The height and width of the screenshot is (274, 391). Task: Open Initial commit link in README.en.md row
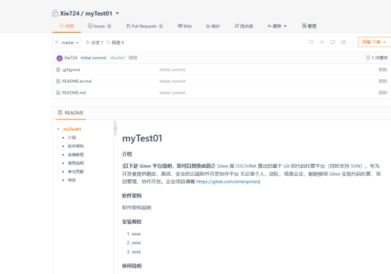point(173,81)
